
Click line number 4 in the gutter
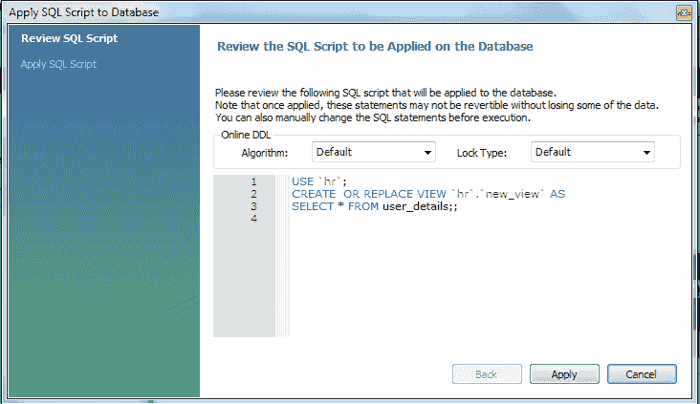pyautogui.click(x=253, y=219)
